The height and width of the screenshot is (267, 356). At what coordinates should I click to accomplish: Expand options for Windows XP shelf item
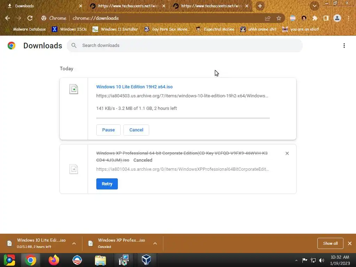tap(155, 243)
